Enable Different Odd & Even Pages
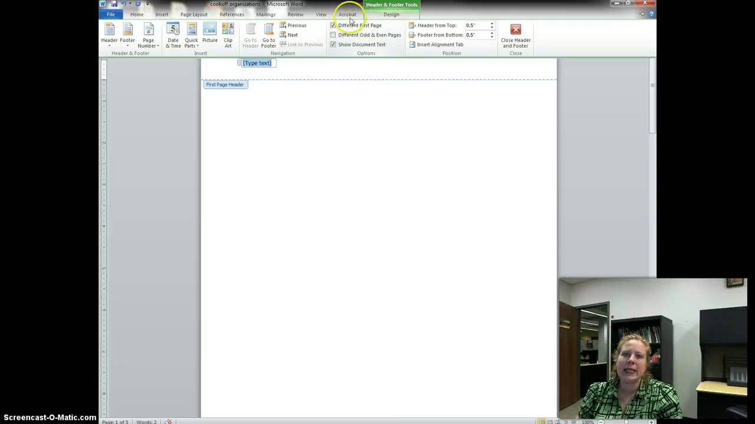The width and height of the screenshot is (755, 424). (x=333, y=35)
